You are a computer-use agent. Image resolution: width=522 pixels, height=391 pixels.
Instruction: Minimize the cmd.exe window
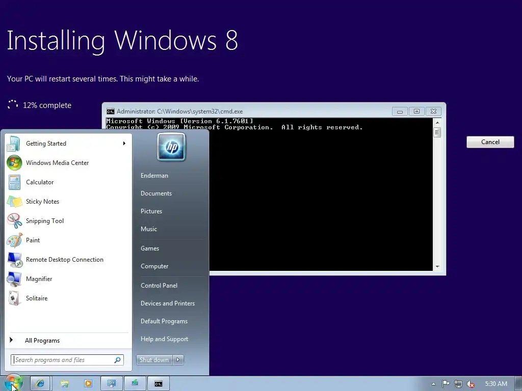400,111
